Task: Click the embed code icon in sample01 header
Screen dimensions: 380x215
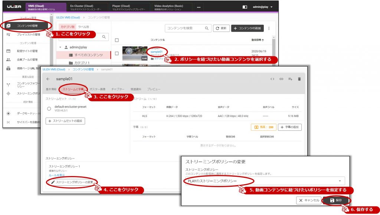Action: [272, 79]
